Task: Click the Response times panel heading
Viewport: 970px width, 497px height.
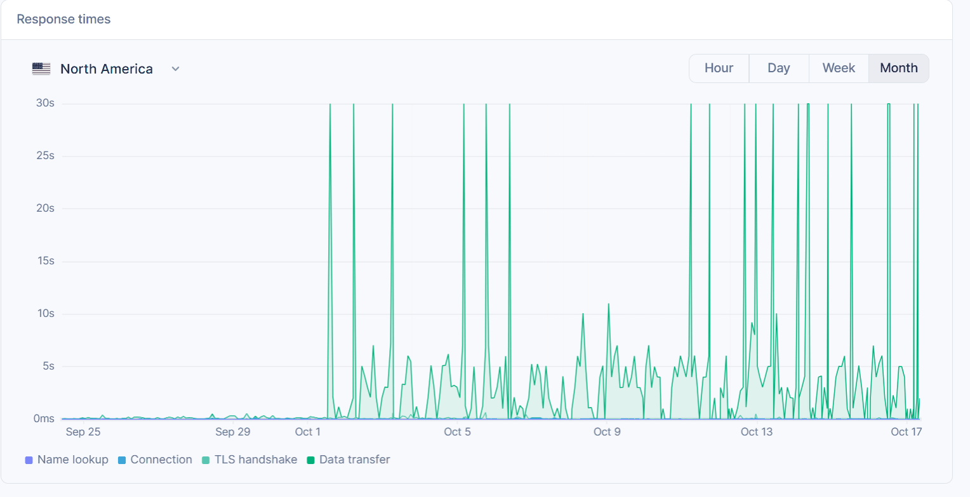Action: tap(63, 19)
